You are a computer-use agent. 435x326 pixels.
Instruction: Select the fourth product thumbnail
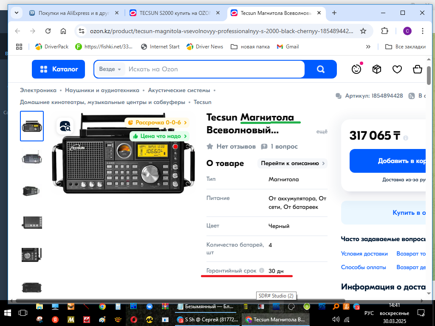coord(32,222)
